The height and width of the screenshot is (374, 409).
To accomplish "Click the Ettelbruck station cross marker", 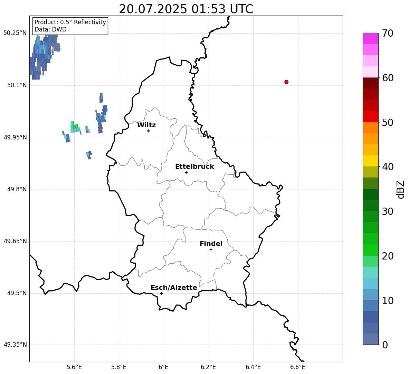I will coord(186,172).
